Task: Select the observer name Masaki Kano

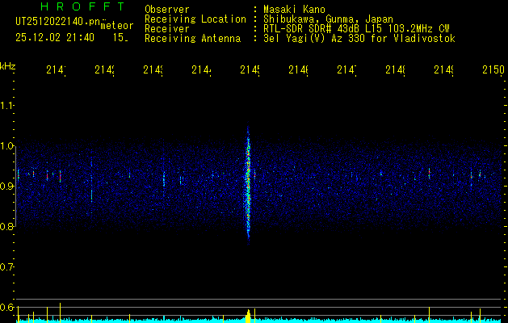Action: tap(294, 10)
